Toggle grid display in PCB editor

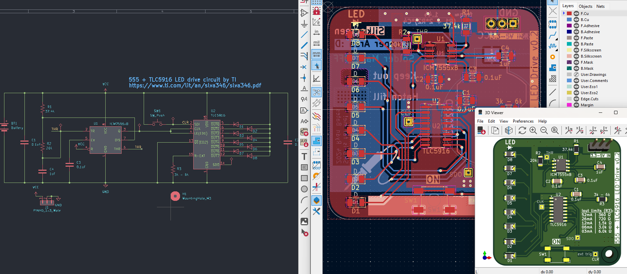tap(317, 2)
